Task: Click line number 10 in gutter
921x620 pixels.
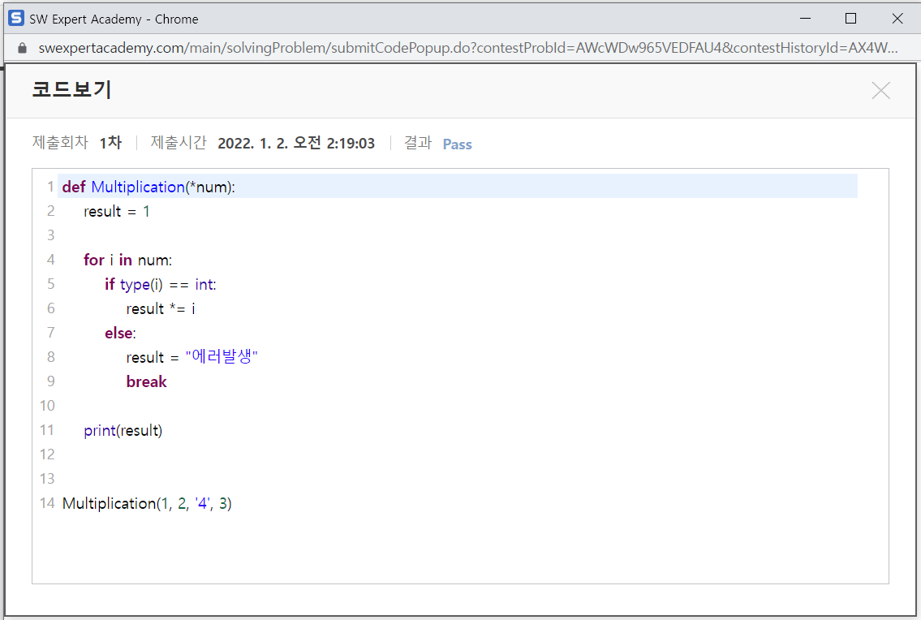Action: pyautogui.click(x=47, y=406)
